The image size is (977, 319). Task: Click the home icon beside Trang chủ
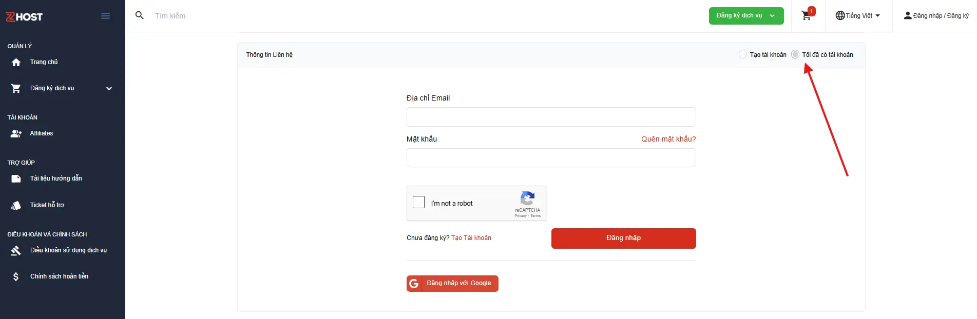tap(16, 62)
